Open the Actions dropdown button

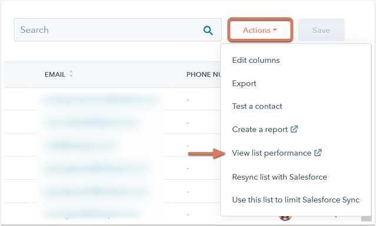click(260, 30)
